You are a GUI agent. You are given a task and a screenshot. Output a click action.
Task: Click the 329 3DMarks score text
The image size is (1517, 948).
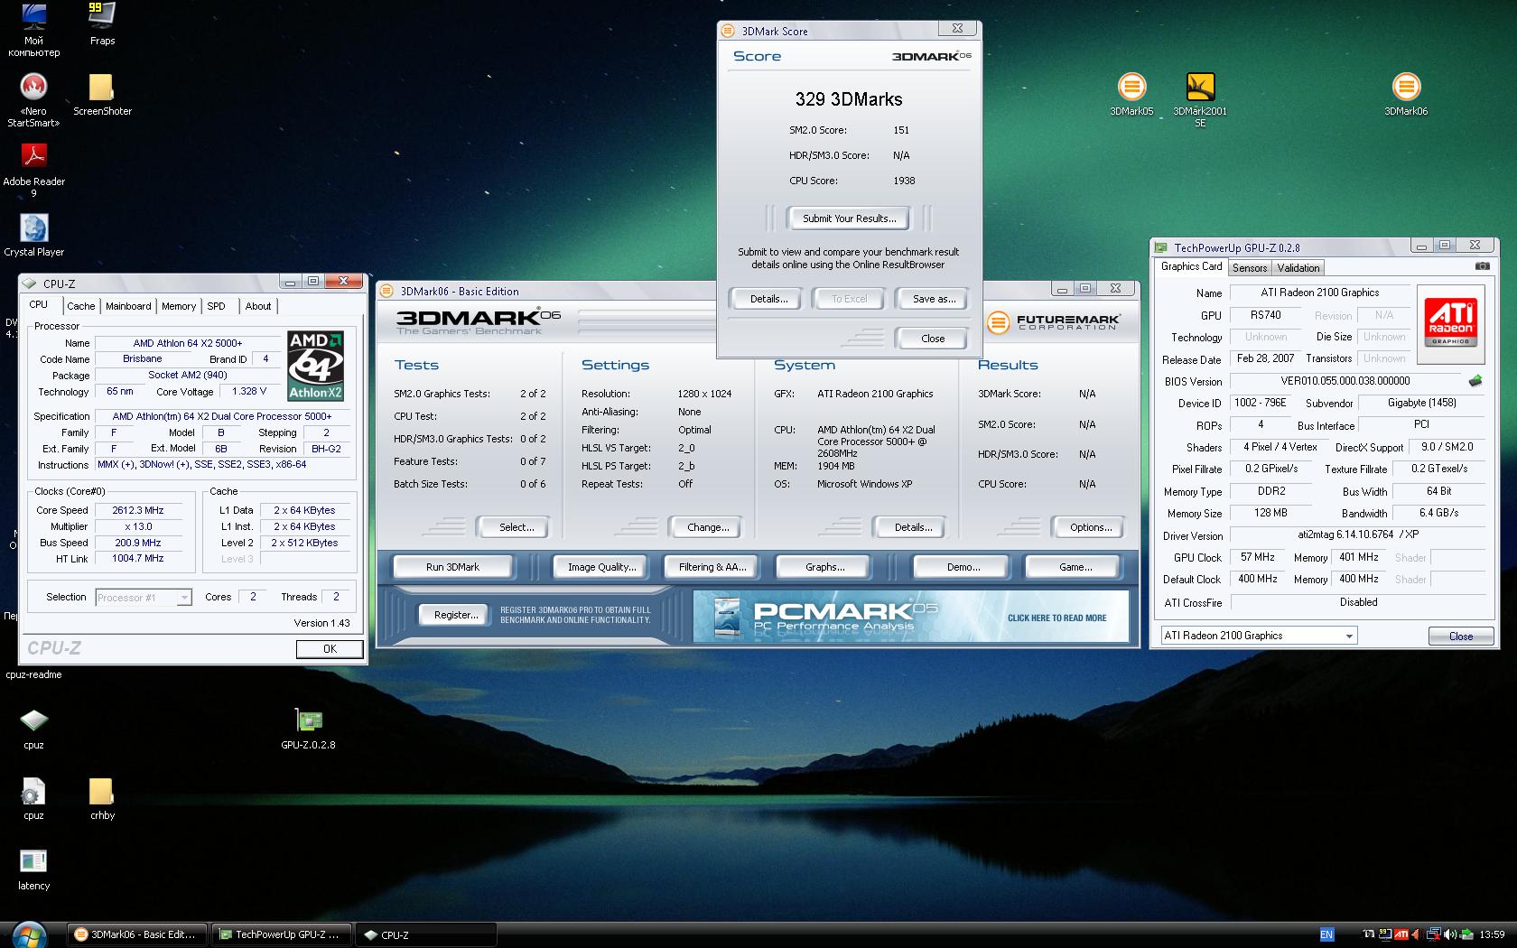(x=849, y=99)
